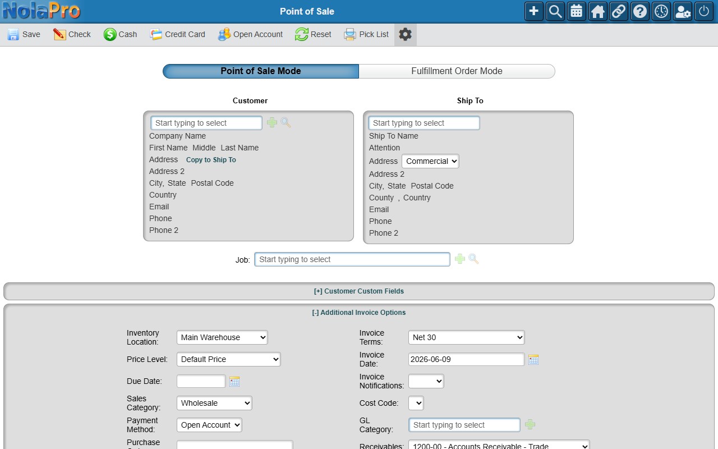Open the Payment Method dropdown
This screenshot has height=449, width=718.
coord(209,425)
